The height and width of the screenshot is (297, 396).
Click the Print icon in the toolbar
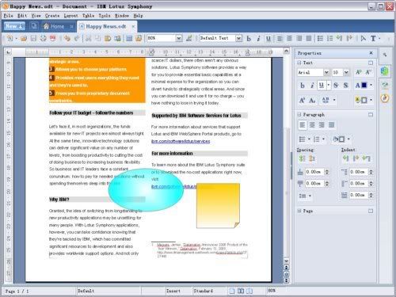[43, 38]
